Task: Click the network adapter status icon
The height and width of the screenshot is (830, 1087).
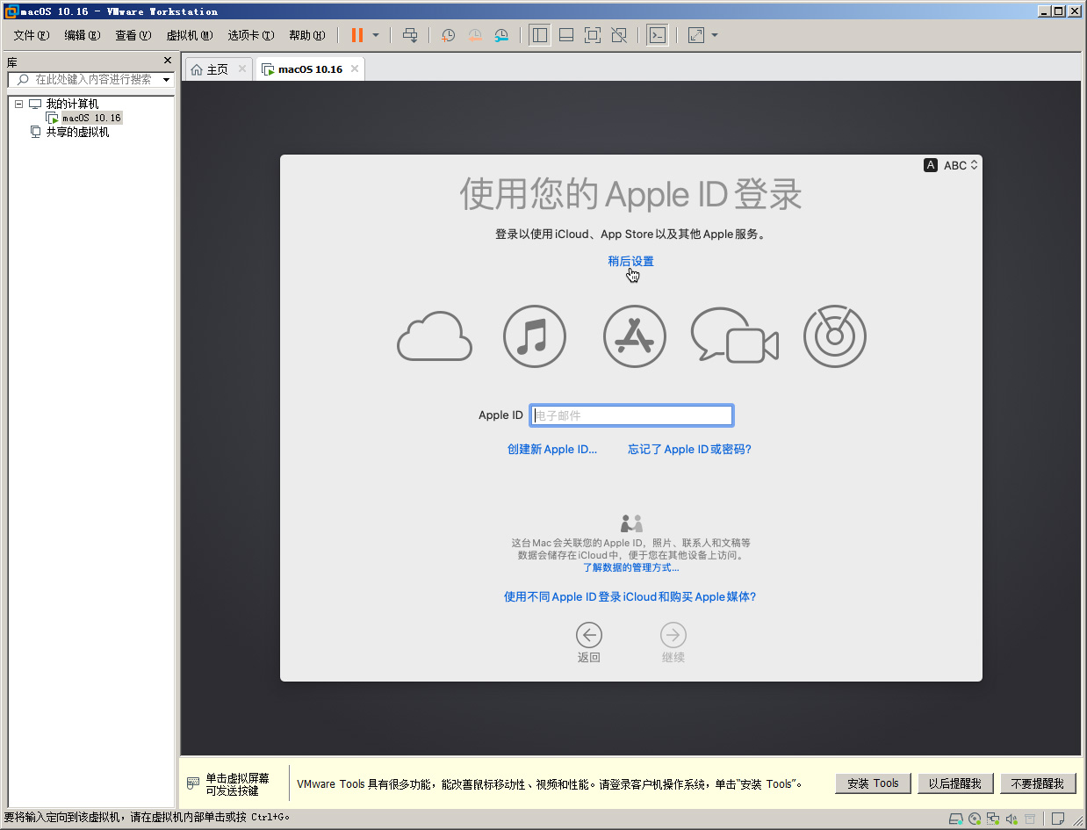Action: coord(993,819)
